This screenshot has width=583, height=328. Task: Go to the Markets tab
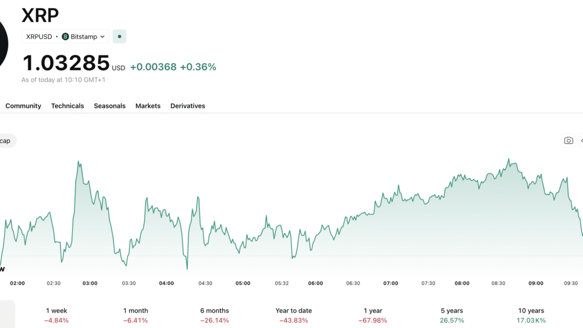148,106
